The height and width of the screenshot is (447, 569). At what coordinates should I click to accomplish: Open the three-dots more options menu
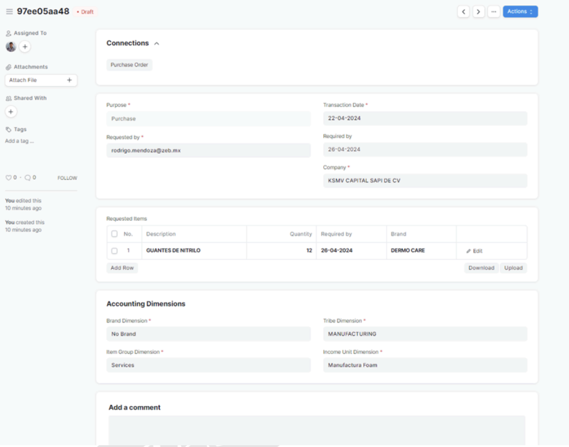pos(494,12)
